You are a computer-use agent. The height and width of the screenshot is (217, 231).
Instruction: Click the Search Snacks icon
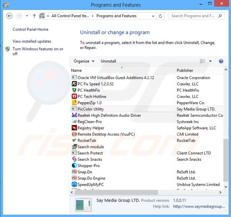click(x=74, y=159)
